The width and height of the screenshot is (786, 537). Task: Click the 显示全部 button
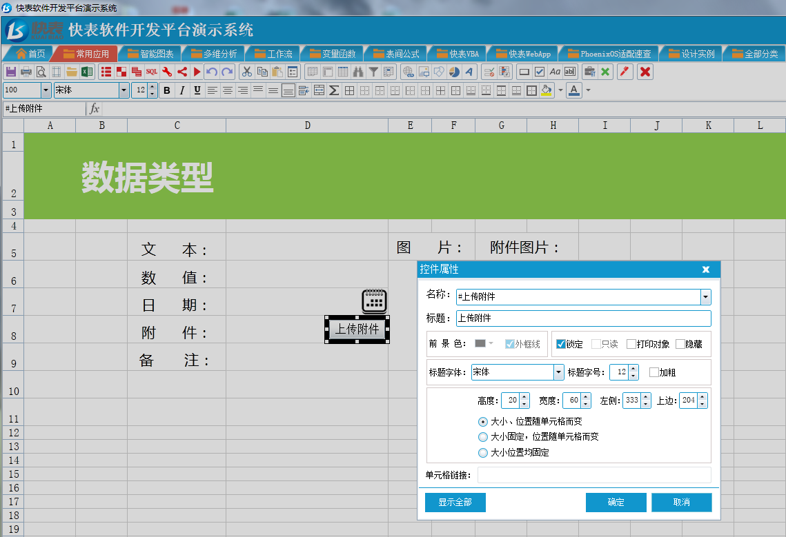455,503
